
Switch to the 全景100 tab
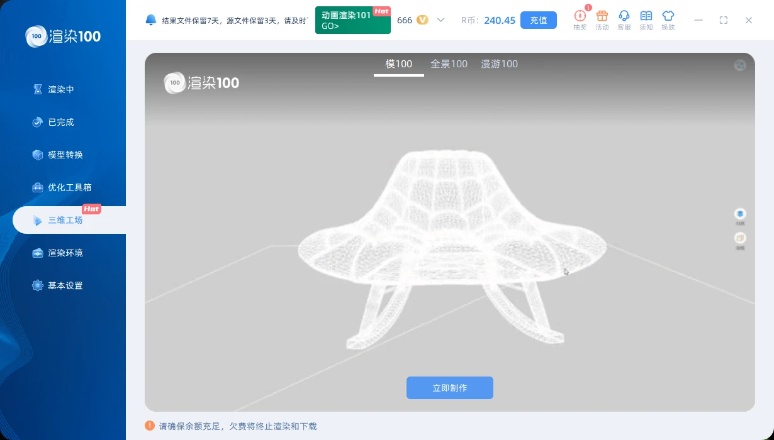pos(449,64)
